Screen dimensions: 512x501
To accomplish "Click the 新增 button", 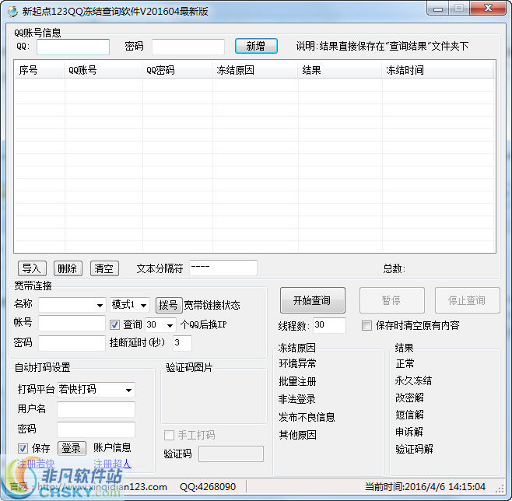I will (x=256, y=46).
